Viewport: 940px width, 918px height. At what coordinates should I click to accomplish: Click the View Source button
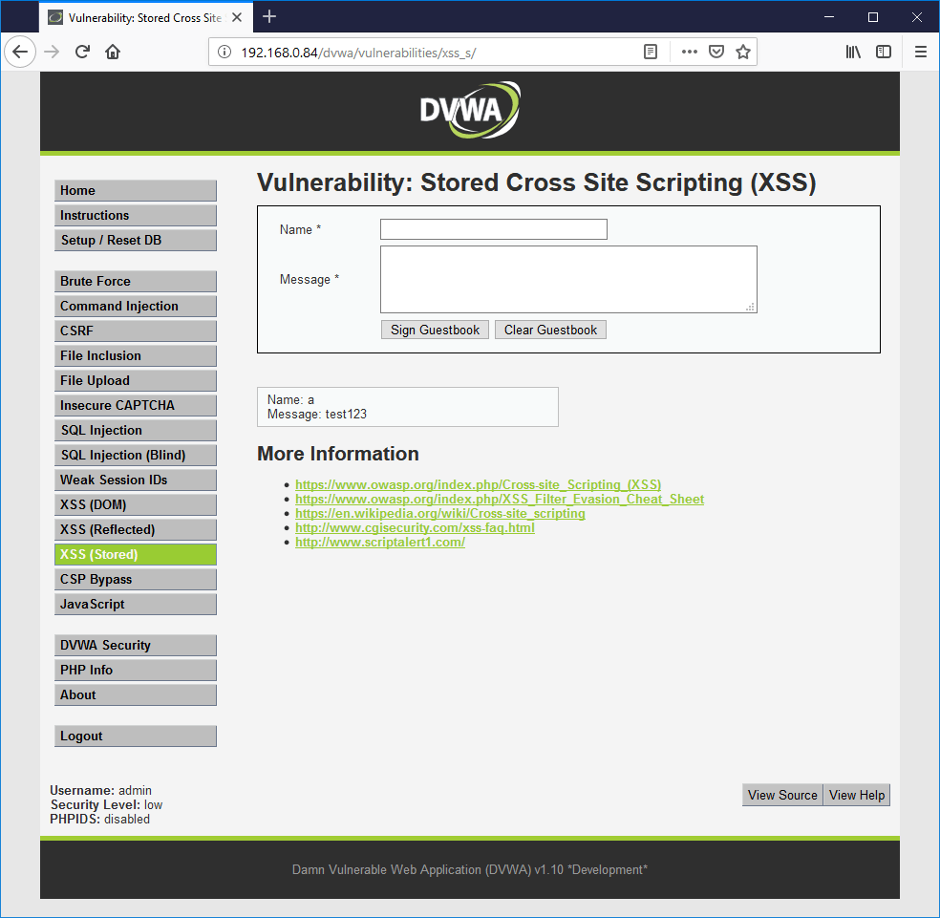(782, 795)
